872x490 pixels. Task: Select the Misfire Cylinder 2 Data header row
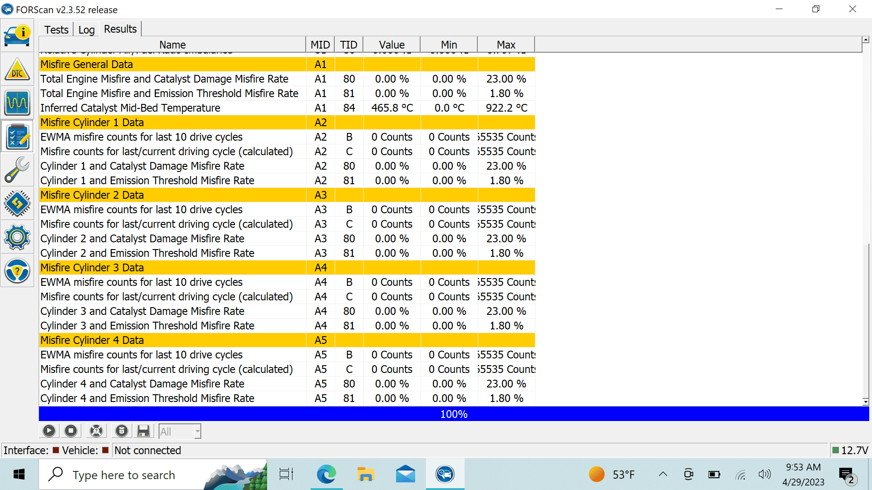click(x=287, y=195)
